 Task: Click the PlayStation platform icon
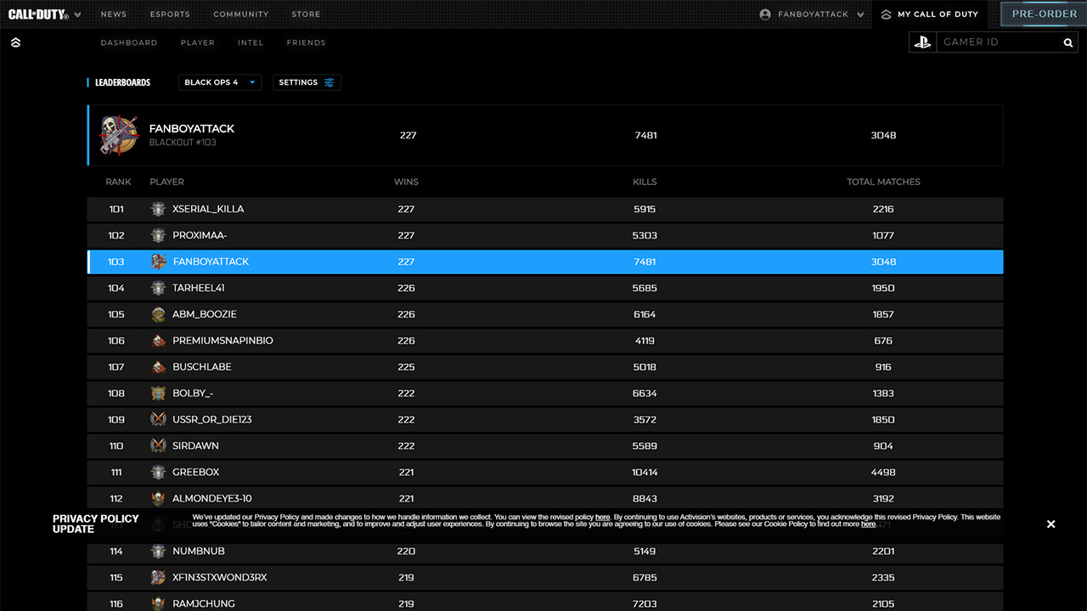coord(922,42)
